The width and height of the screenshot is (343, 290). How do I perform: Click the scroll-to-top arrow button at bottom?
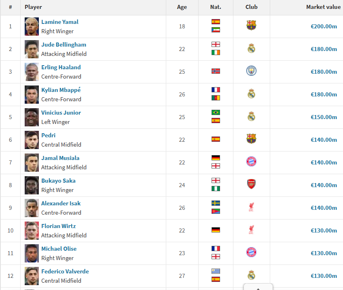(x=258, y=287)
